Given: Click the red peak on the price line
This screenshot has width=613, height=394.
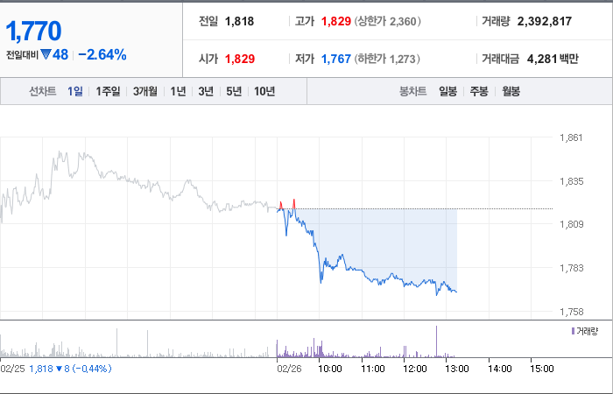Looking at the screenshot, I should (x=293, y=203).
